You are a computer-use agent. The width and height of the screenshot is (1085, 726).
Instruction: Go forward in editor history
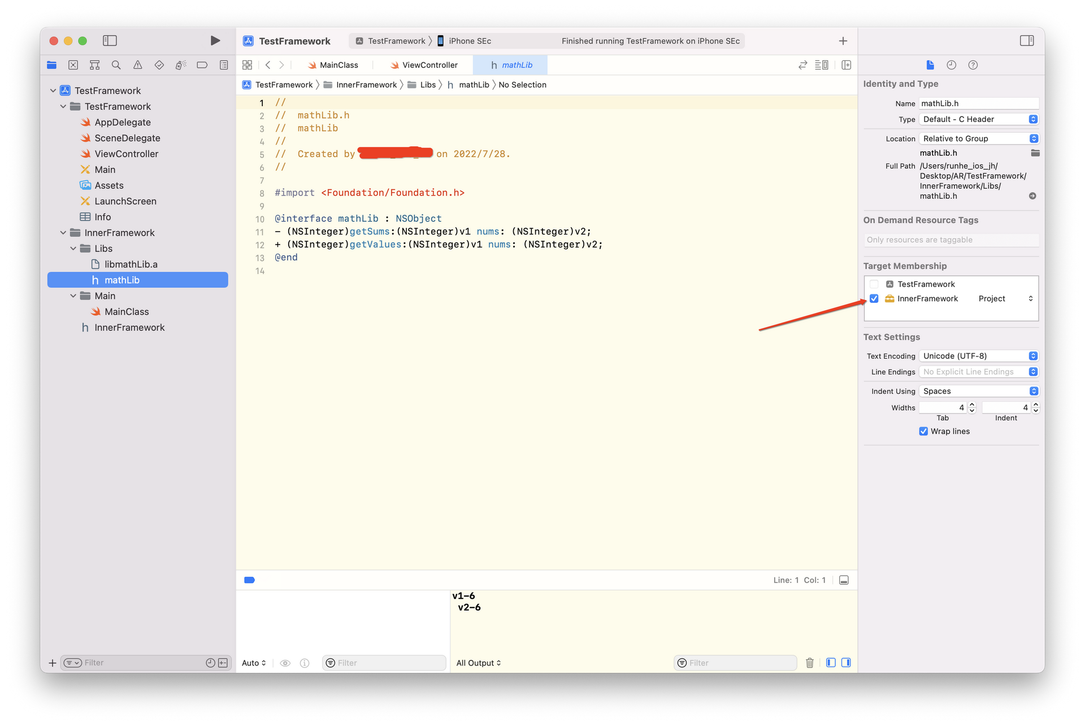coord(281,65)
